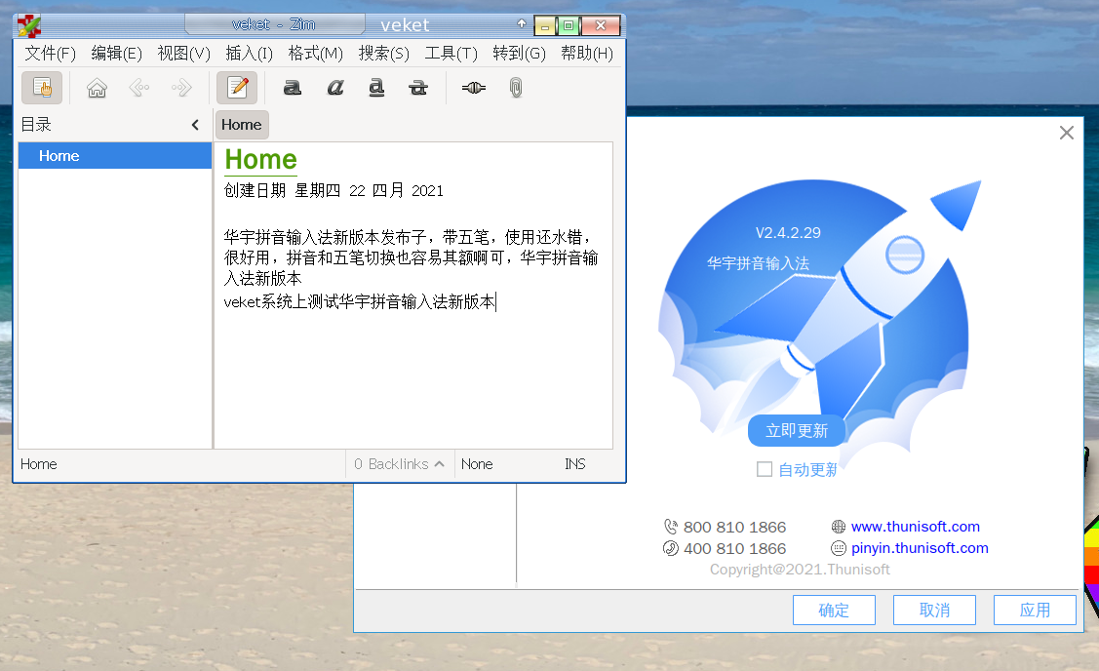Click the Zim application icon in title bar
Image resolution: width=1099 pixels, height=671 pixels.
point(28,26)
